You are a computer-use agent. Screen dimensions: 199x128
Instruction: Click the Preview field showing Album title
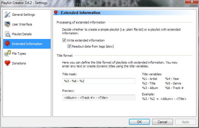pos(99,98)
